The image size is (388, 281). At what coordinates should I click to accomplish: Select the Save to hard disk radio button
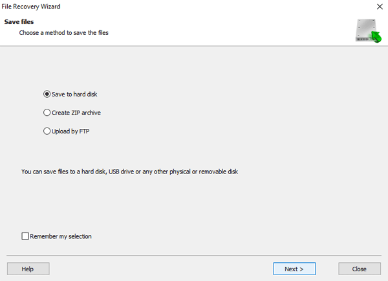tap(47, 94)
